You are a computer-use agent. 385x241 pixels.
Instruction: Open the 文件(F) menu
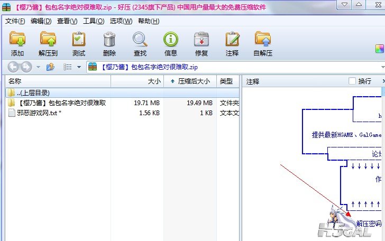pos(15,21)
